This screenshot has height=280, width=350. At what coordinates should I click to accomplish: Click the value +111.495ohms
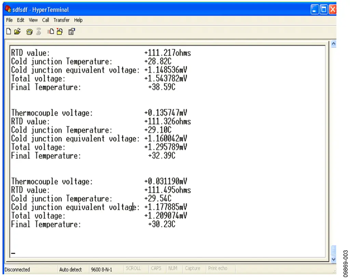click(167, 190)
